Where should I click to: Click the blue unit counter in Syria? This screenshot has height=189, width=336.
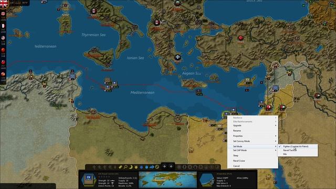coord(275,88)
